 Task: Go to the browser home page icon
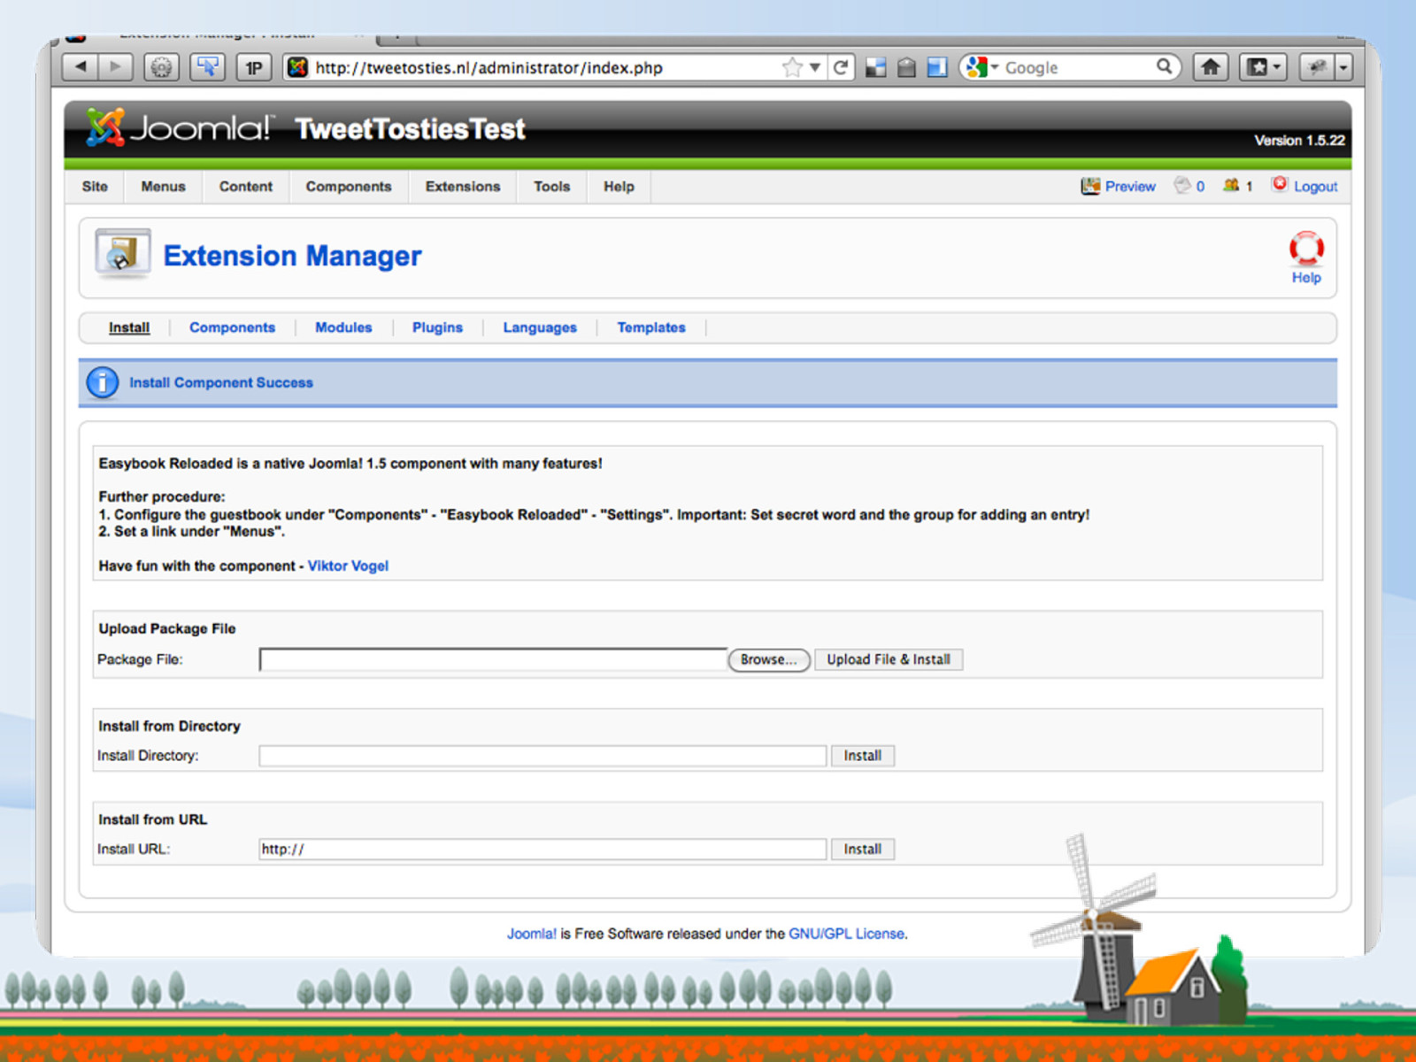pos(1210,67)
